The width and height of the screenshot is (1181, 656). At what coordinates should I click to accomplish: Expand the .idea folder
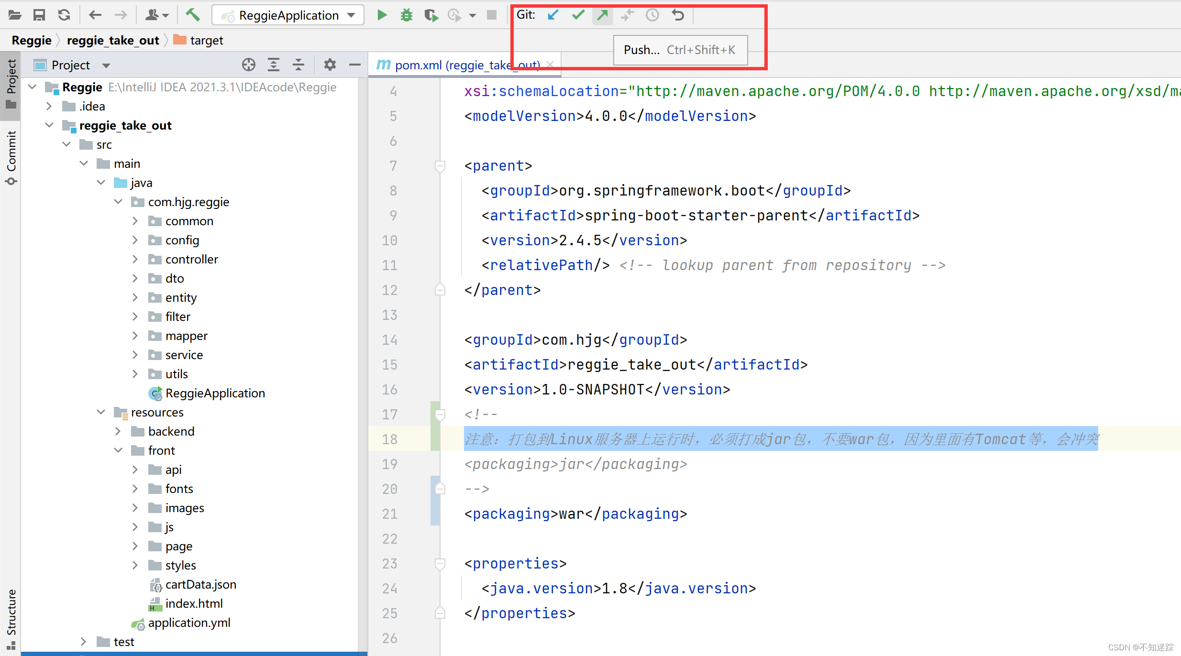[49, 106]
